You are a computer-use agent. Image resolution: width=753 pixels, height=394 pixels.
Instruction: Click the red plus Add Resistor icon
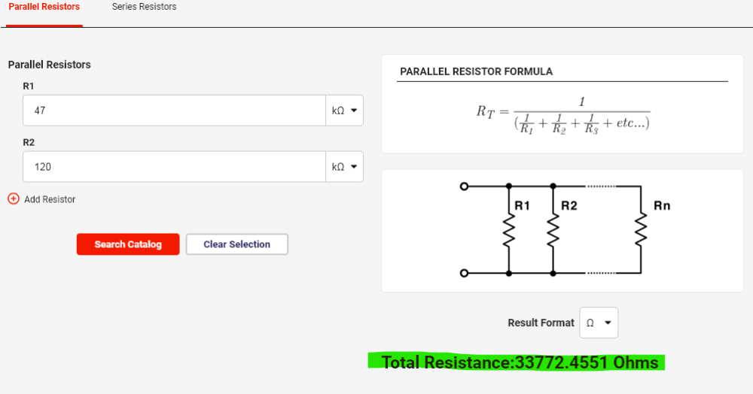tap(14, 199)
